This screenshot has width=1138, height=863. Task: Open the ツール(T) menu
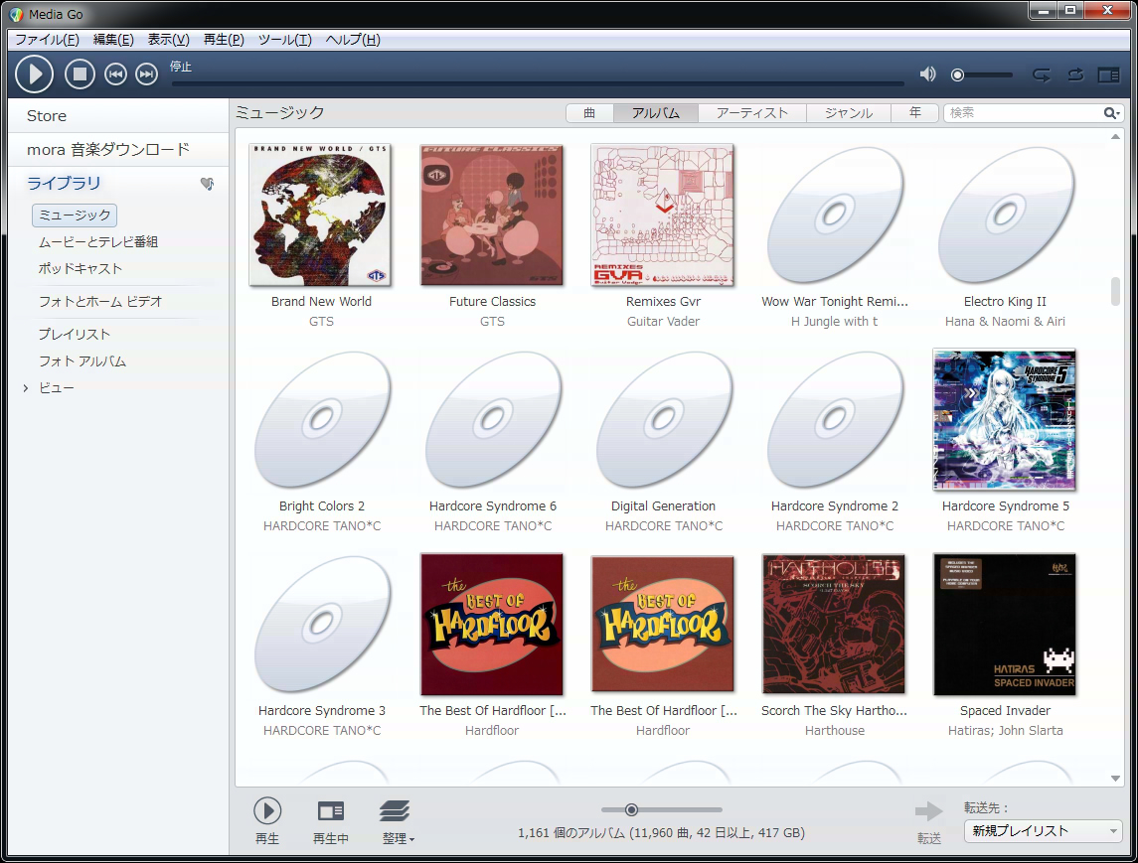coord(284,39)
